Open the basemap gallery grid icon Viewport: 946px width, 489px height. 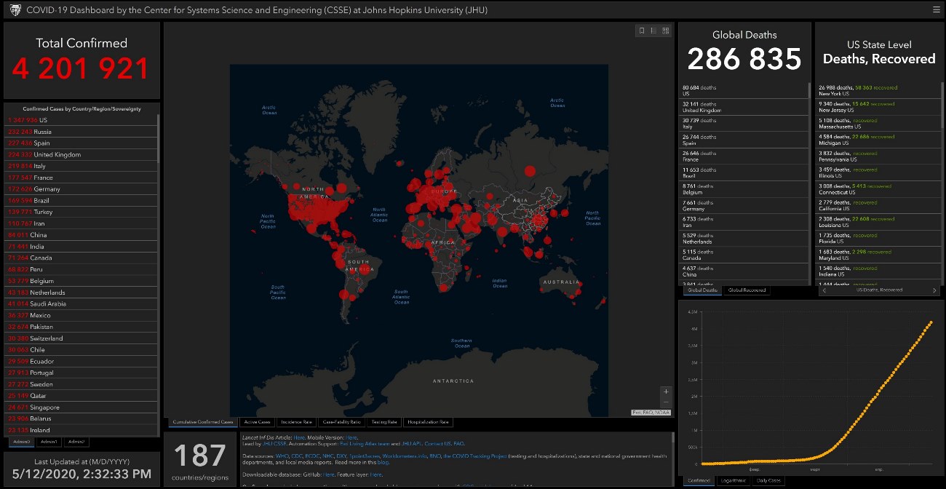[665, 31]
